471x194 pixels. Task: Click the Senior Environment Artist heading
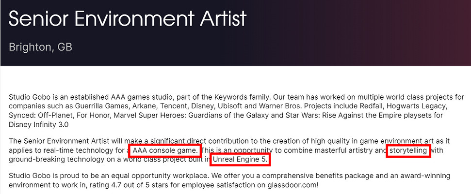coord(128,19)
